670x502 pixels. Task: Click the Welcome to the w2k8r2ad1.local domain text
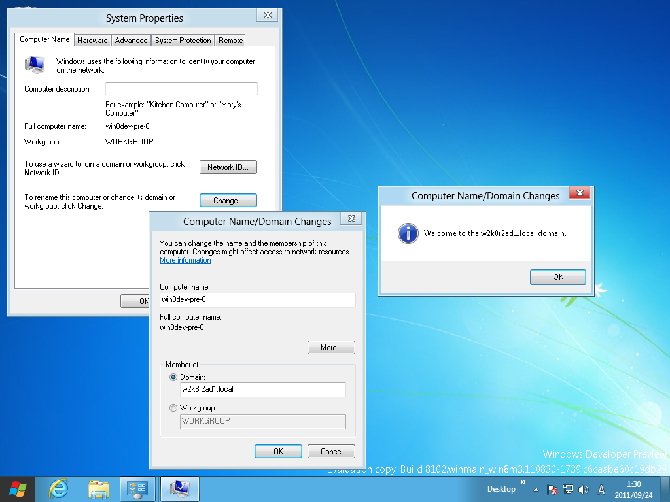click(495, 233)
